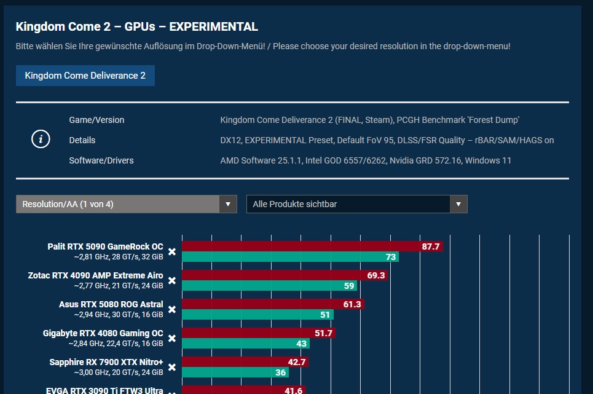Click the 36 green bar for RX 7900 XTX
Screen dimensions: 593x394
(235, 372)
